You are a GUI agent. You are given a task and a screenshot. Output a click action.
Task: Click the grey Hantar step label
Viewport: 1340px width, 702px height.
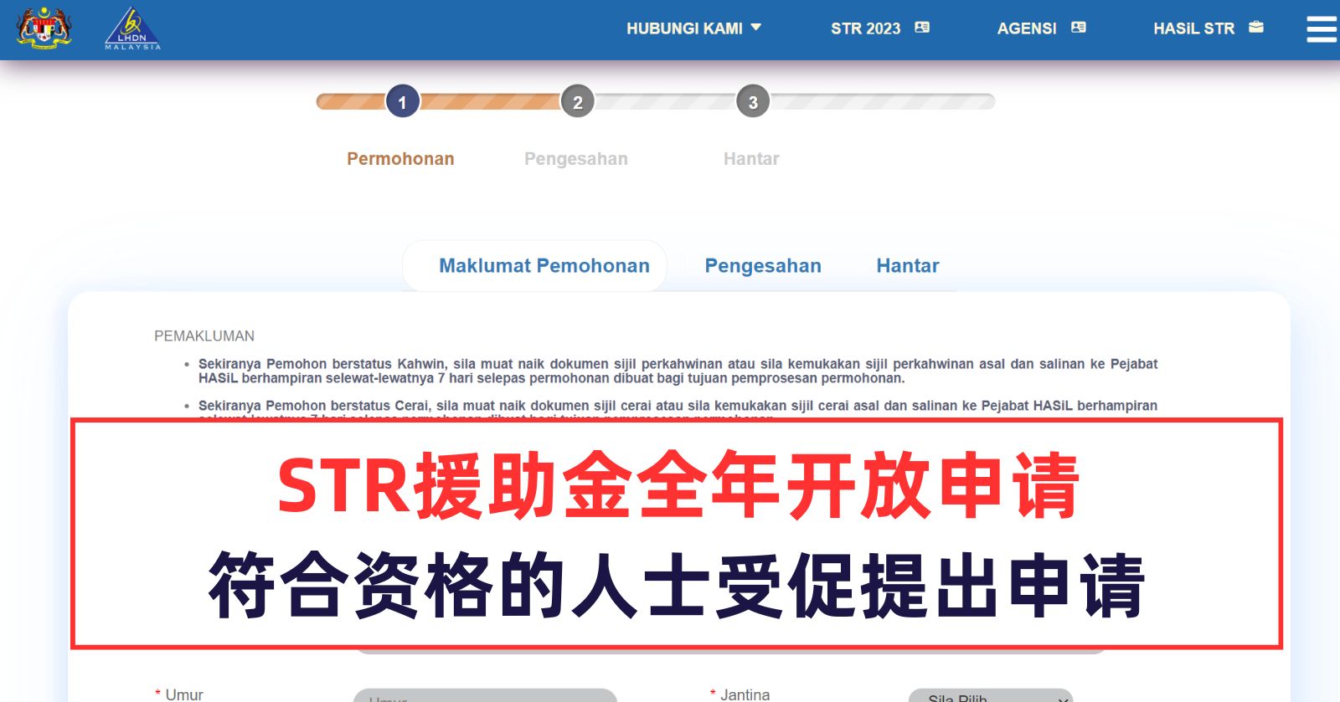coord(751,159)
